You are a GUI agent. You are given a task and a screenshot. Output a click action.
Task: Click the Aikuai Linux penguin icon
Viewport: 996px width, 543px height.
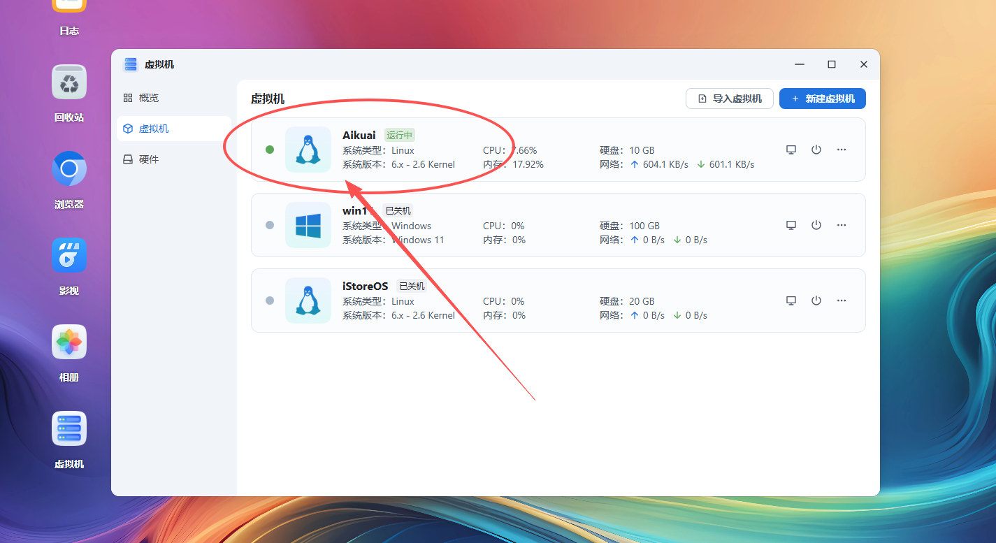pyautogui.click(x=308, y=150)
